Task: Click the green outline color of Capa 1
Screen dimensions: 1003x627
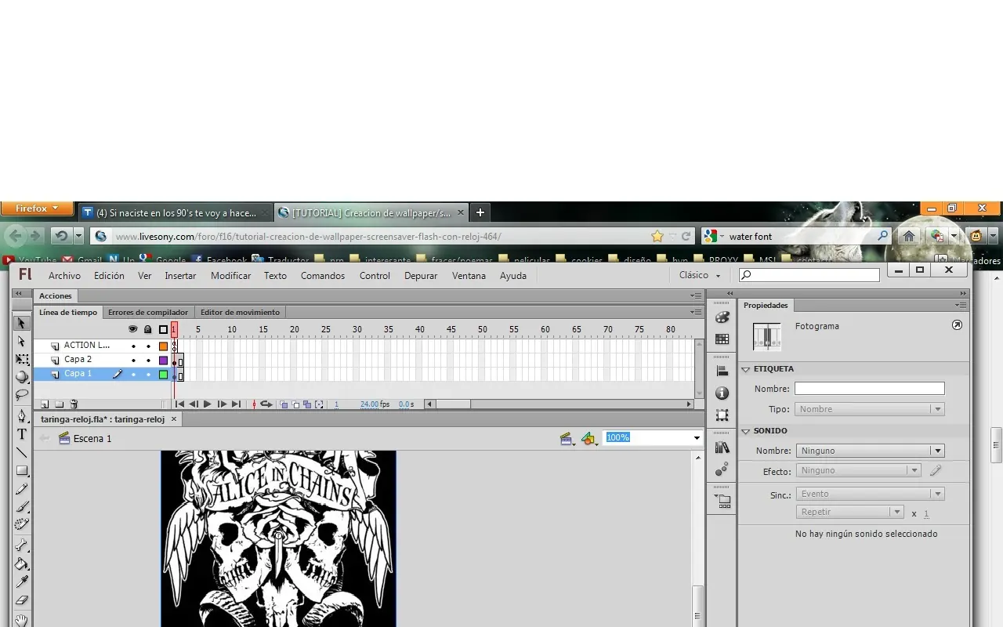Action: [163, 375]
